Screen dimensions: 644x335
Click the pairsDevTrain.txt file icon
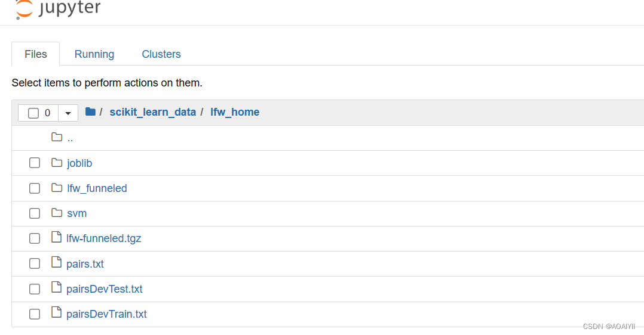coord(56,312)
